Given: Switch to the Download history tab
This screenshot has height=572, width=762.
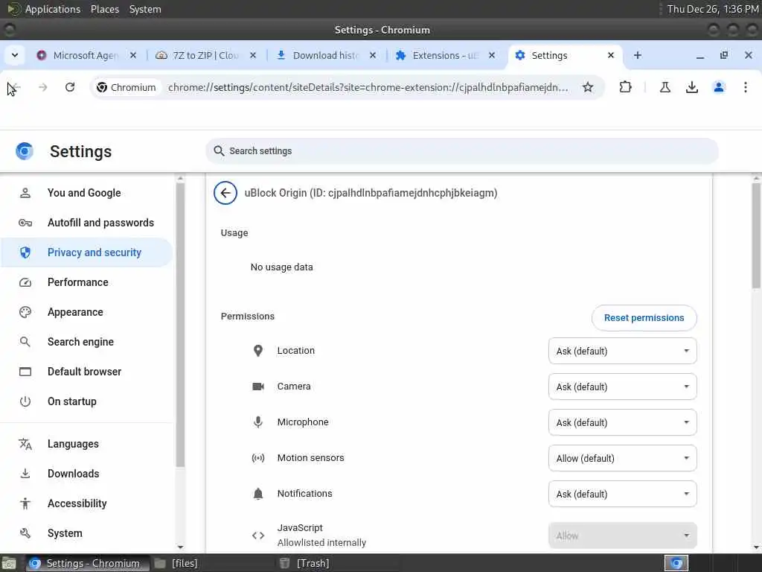Looking at the screenshot, I should click(325, 55).
